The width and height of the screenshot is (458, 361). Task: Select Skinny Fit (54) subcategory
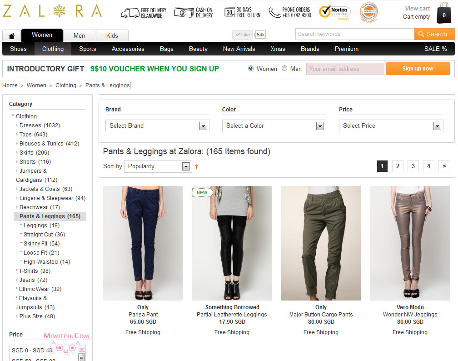[x=41, y=244]
